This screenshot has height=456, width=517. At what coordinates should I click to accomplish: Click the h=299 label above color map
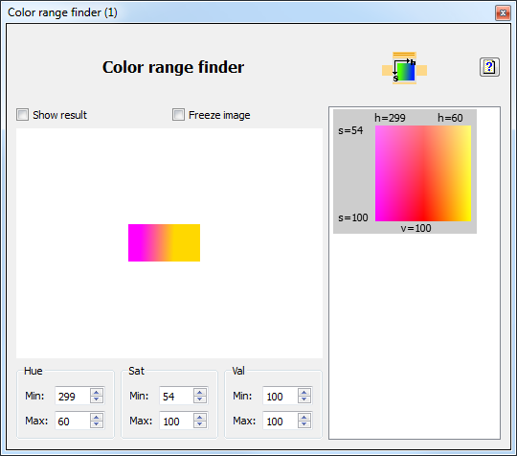coord(390,118)
